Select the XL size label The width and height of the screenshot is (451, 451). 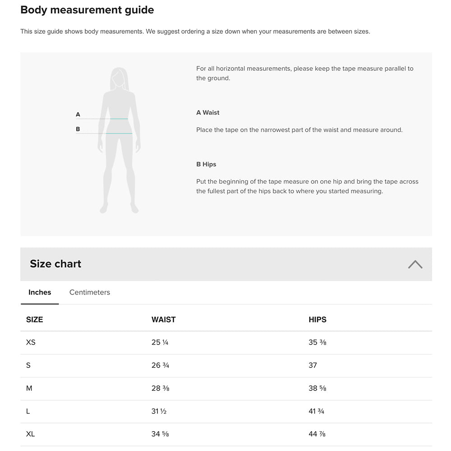coord(30,434)
